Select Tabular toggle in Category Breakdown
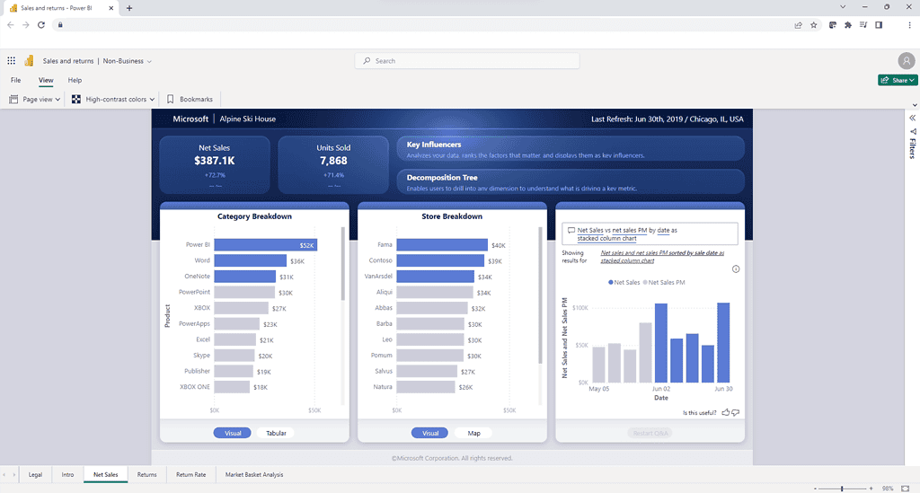The width and height of the screenshot is (920, 493). click(x=276, y=433)
